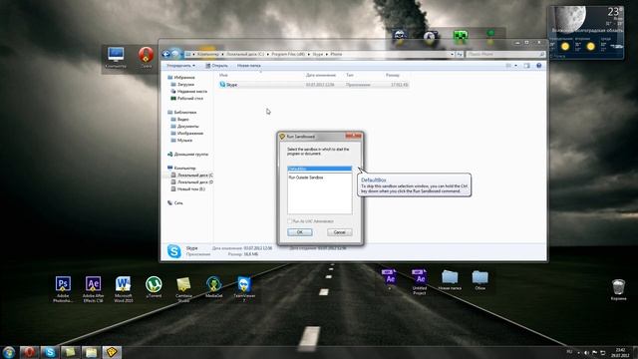Click Opera desktop icon near Компьютер
The width and height of the screenshot is (638, 359).
pos(147,58)
